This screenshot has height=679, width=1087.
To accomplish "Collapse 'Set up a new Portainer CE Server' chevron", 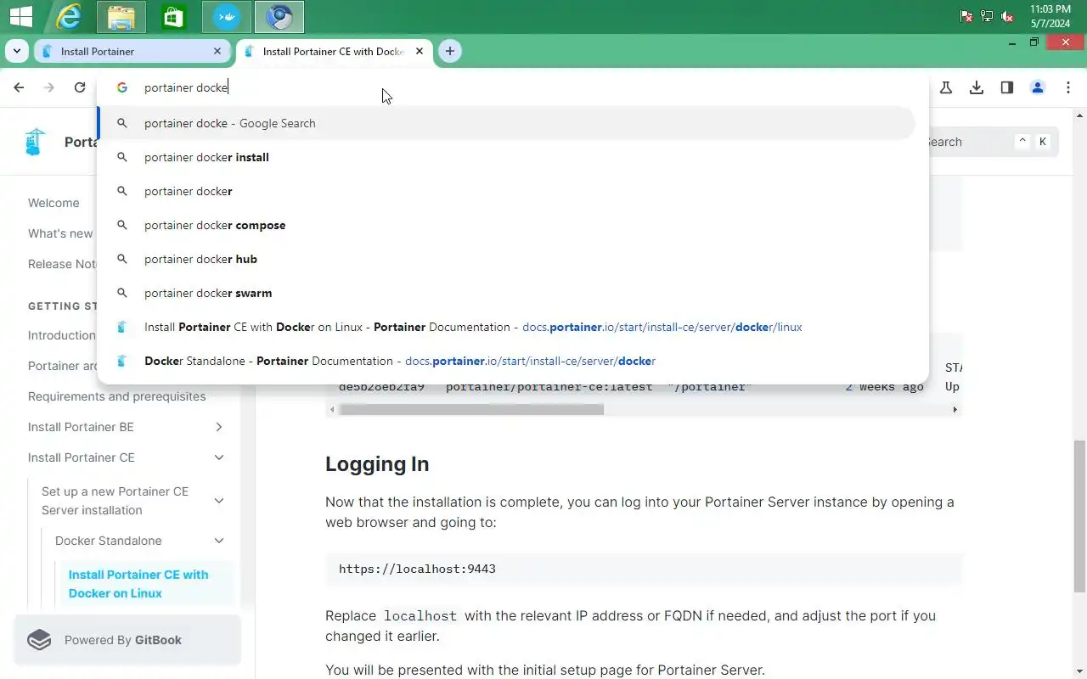I will click(x=219, y=501).
